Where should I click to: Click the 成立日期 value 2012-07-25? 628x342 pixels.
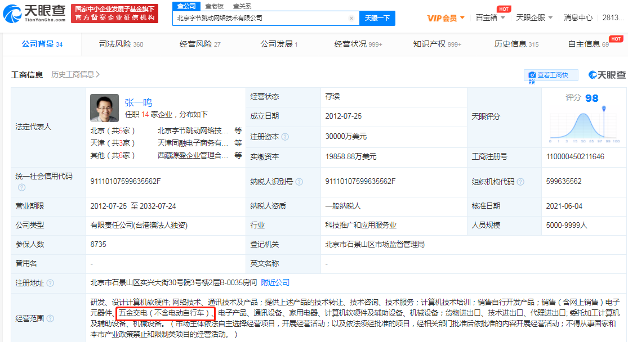point(343,116)
